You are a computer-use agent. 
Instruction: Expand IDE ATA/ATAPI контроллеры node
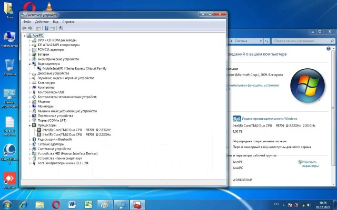(29, 45)
